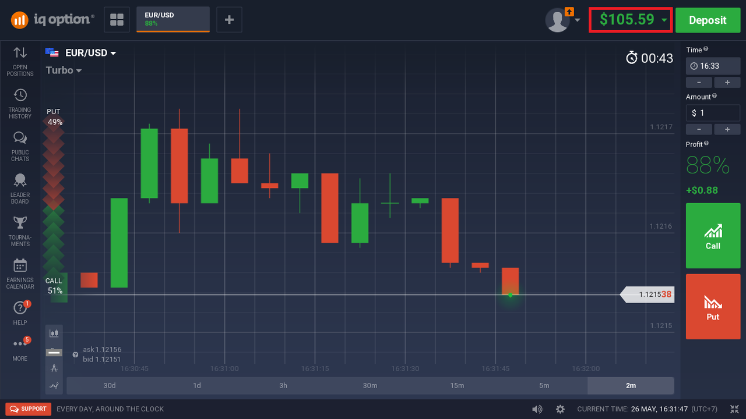Image resolution: width=746 pixels, height=419 pixels.
Task: Click the Profit info icon
Action: (x=706, y=143)
